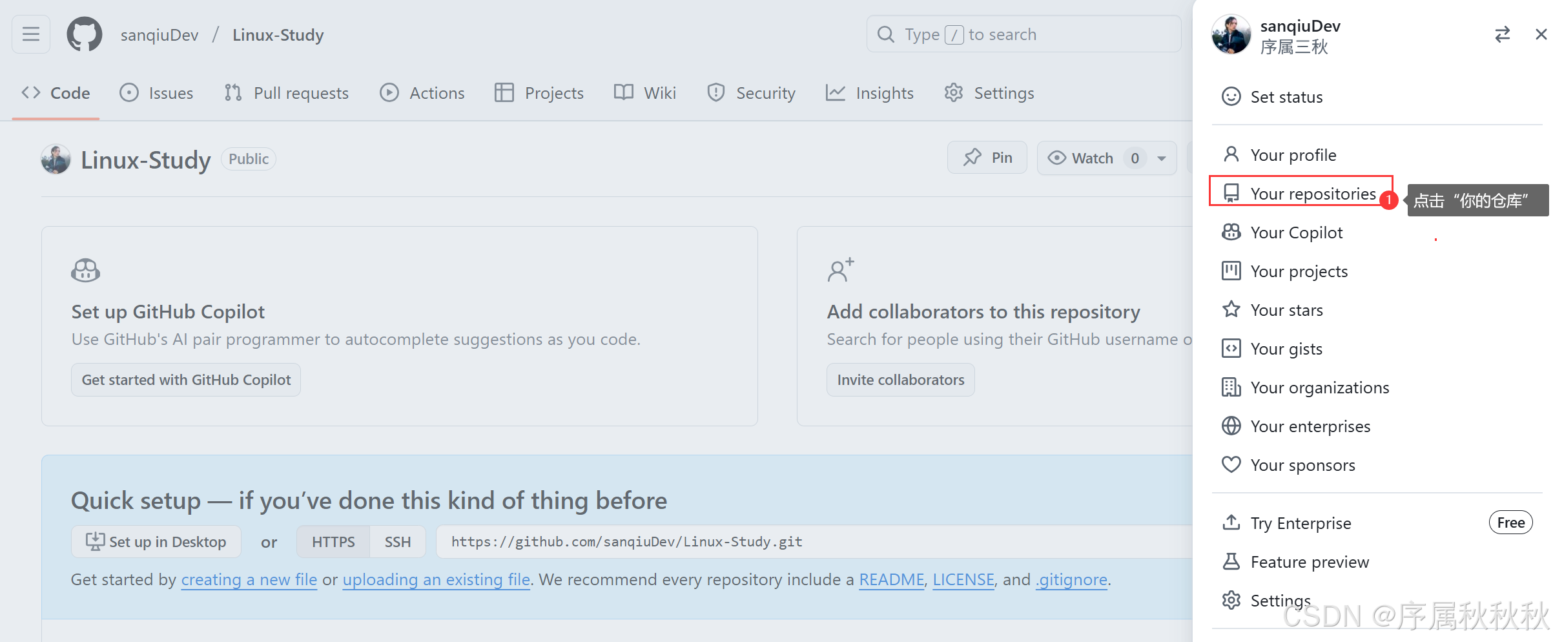Screen dimensions: 1553x642
Task: Open the LICENSE link
Action: [963, 579]
